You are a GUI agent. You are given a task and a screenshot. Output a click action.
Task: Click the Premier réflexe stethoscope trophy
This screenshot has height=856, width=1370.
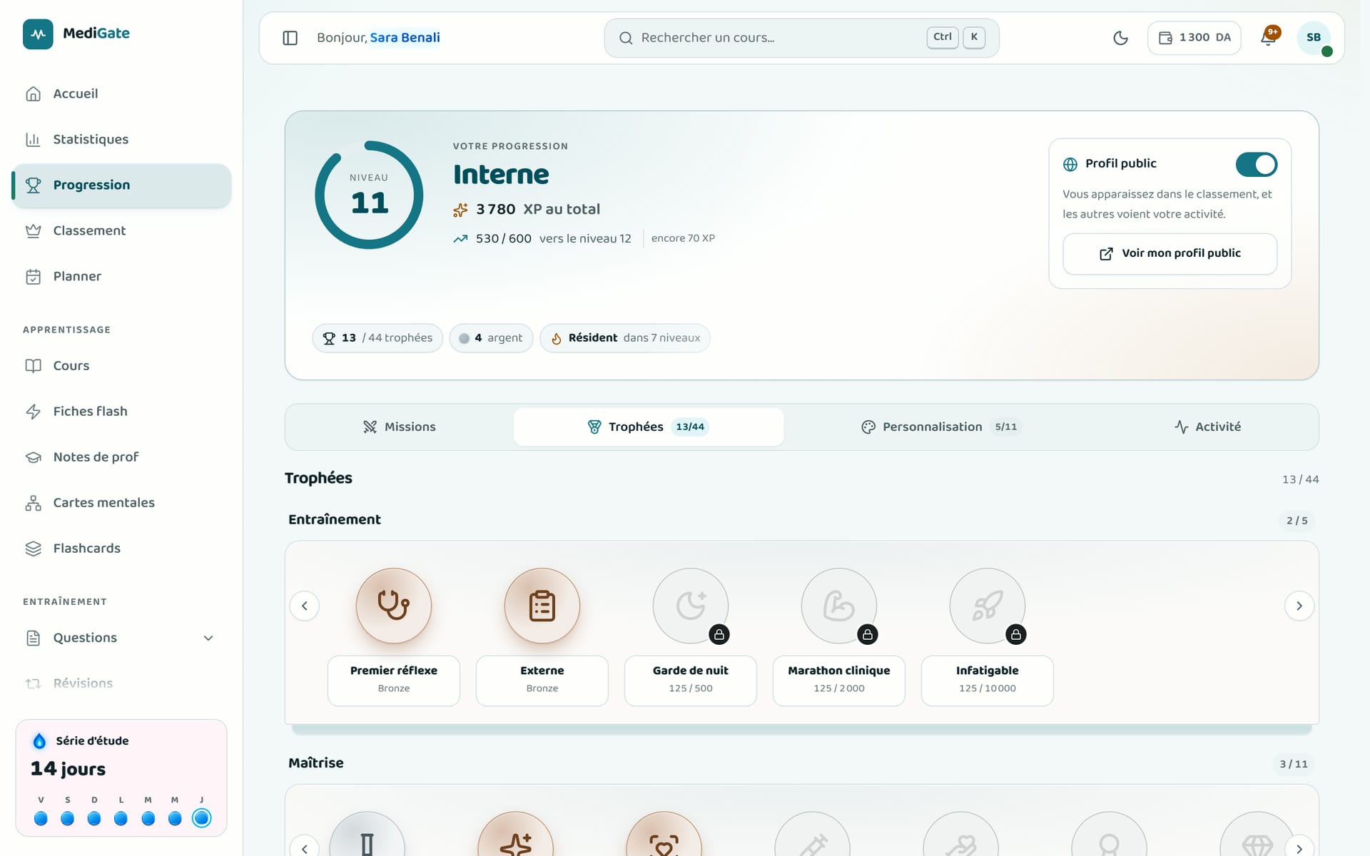pos(394,606)
